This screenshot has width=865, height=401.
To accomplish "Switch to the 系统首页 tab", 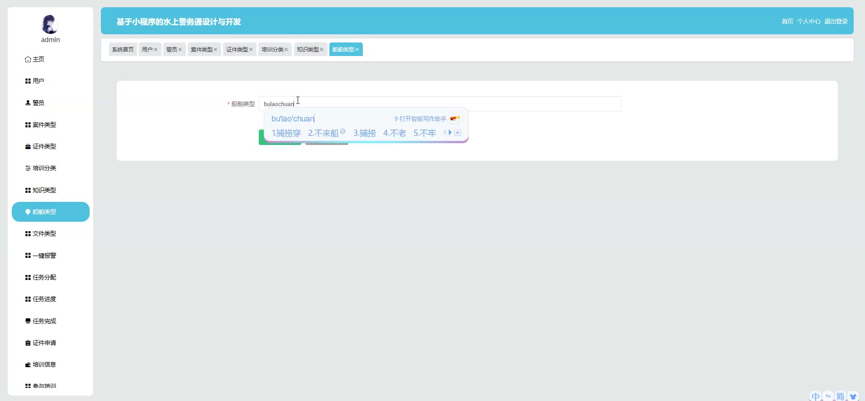I will [x=123, y=49].
